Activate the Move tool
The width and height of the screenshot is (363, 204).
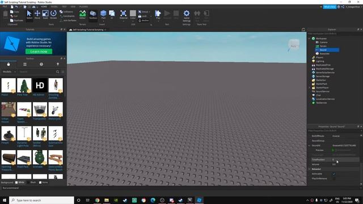(37, 15)
